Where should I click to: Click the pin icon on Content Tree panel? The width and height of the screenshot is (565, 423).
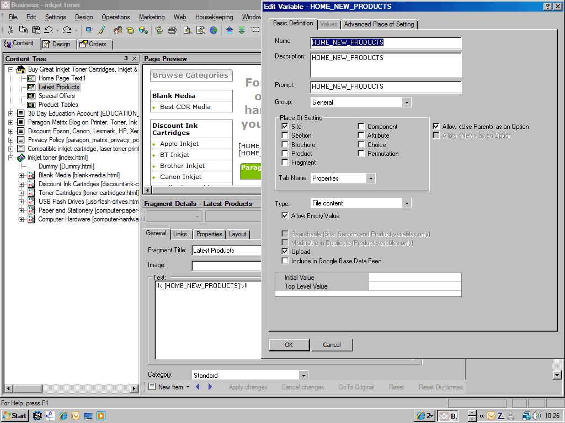pyautogui.click(x=126, y=59)
